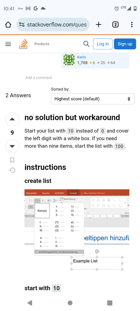Bookmark this answer

pos(12,160)
